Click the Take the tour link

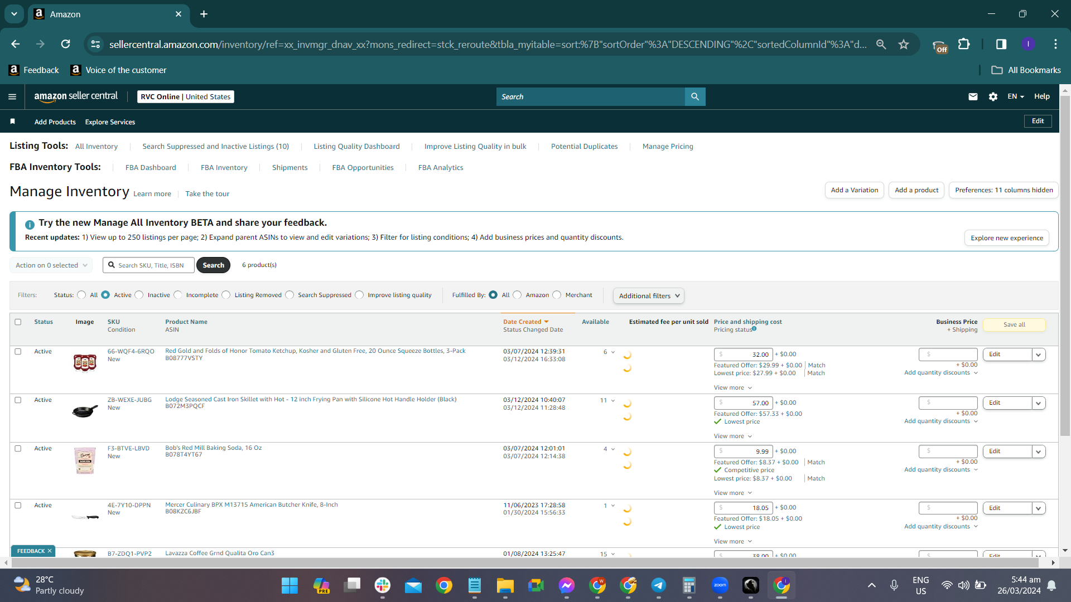tap(208, 194)
